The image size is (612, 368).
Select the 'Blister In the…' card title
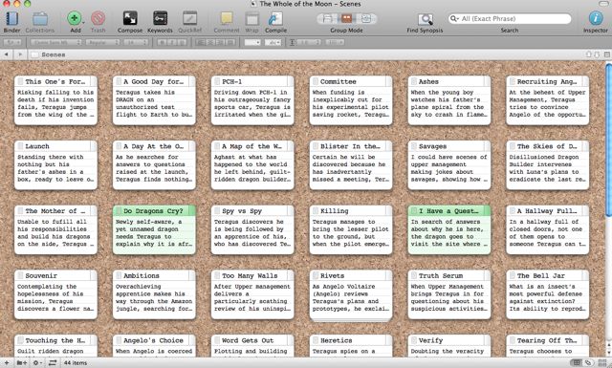(x=350, y=146)
